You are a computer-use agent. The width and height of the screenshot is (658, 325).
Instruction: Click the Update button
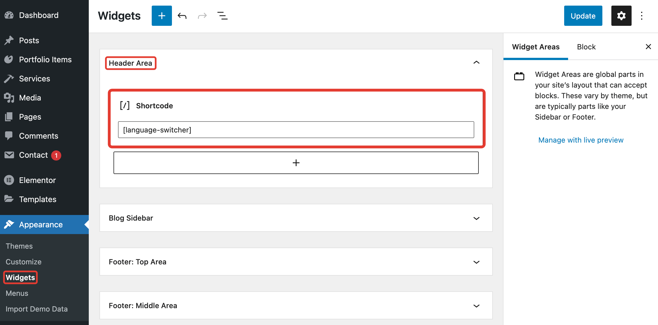coord(583,16)
